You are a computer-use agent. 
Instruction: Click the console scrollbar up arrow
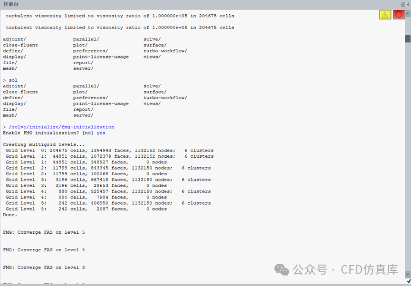click(x=408, y=13)
